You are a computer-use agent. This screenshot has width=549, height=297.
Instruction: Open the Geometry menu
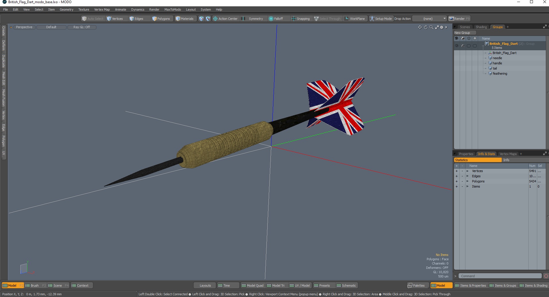pyautogui.click(x=66, y=9)
